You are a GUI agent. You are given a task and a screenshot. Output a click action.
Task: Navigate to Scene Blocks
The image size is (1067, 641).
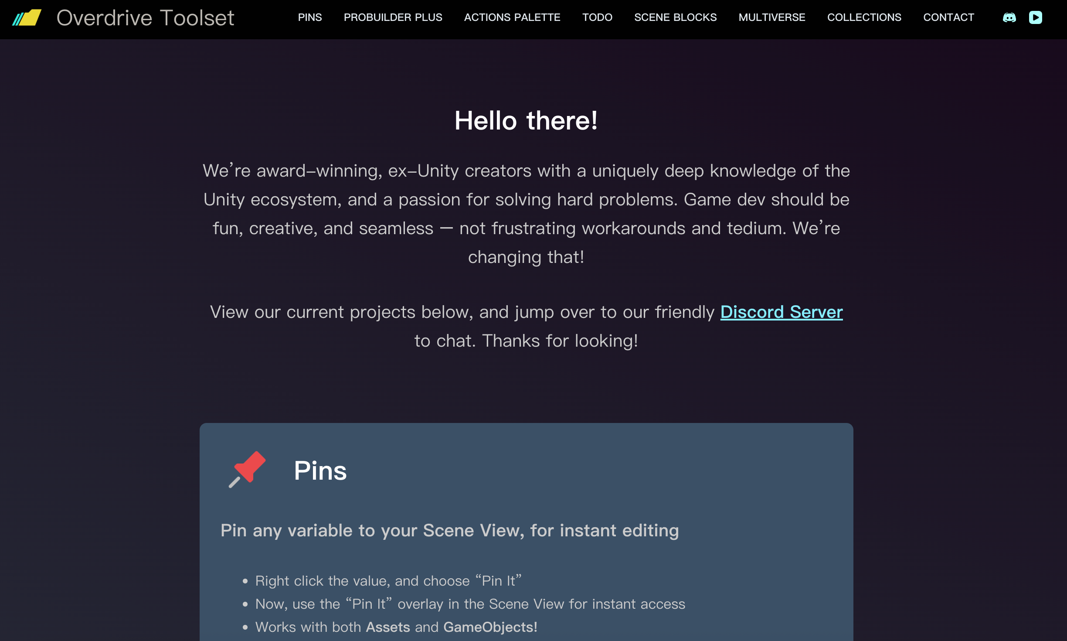pos(675,17)
